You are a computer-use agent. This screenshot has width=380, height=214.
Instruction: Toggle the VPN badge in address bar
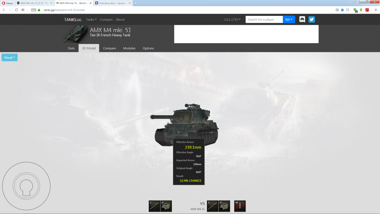click(x=34, y=10)
